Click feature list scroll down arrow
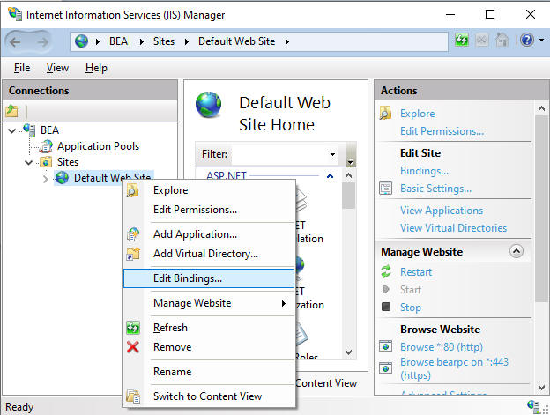Screen dimensions: 550x415 pos(348,352)
